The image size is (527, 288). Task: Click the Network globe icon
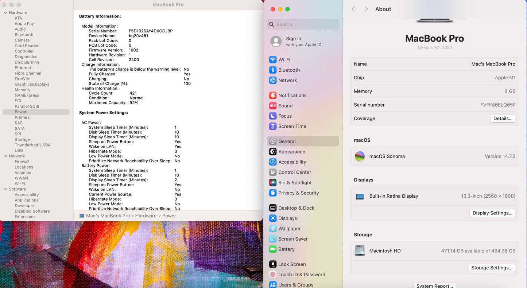[x=273, y=80]
